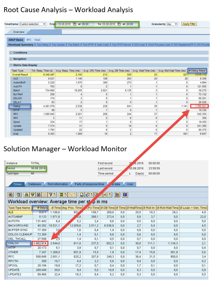Click the greyed-out Subtotals icon

pos(70,195)
